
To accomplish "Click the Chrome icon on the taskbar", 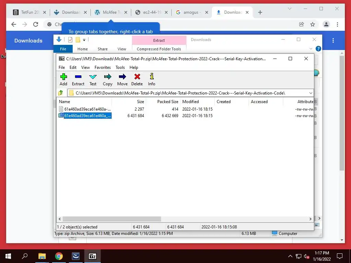I will tap(59, 256).
